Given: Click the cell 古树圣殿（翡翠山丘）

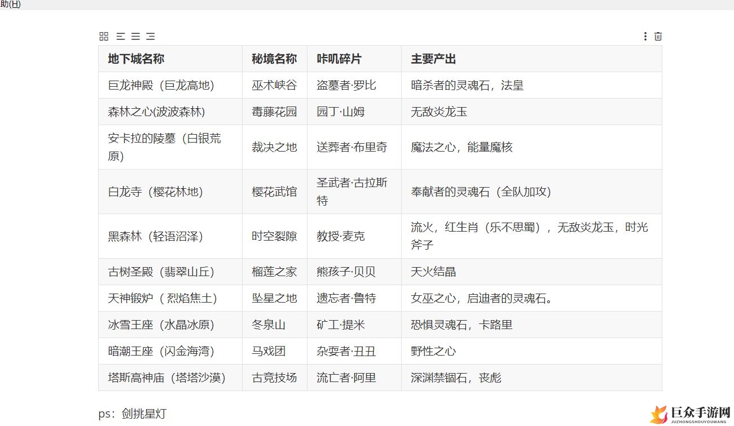Looking at the screenshot, I should pyautogui.click(x=170, y=272).
